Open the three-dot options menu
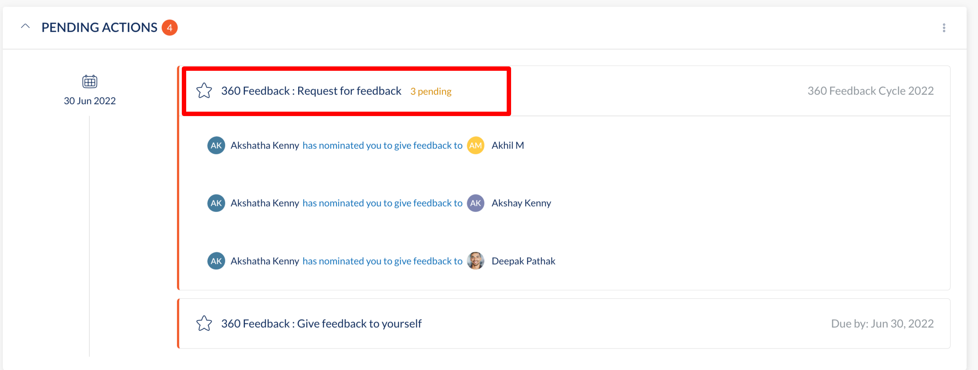978x370 pixels. (x=944, y=28)
